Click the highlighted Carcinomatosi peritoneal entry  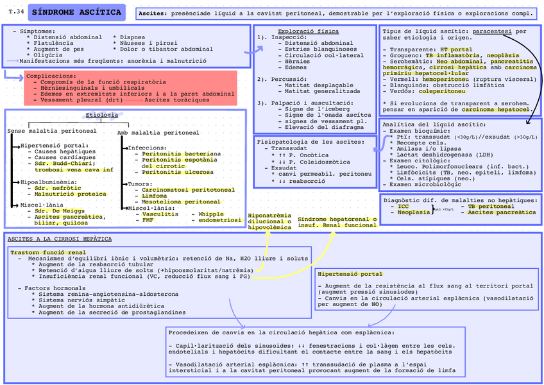tap(188, 190)
